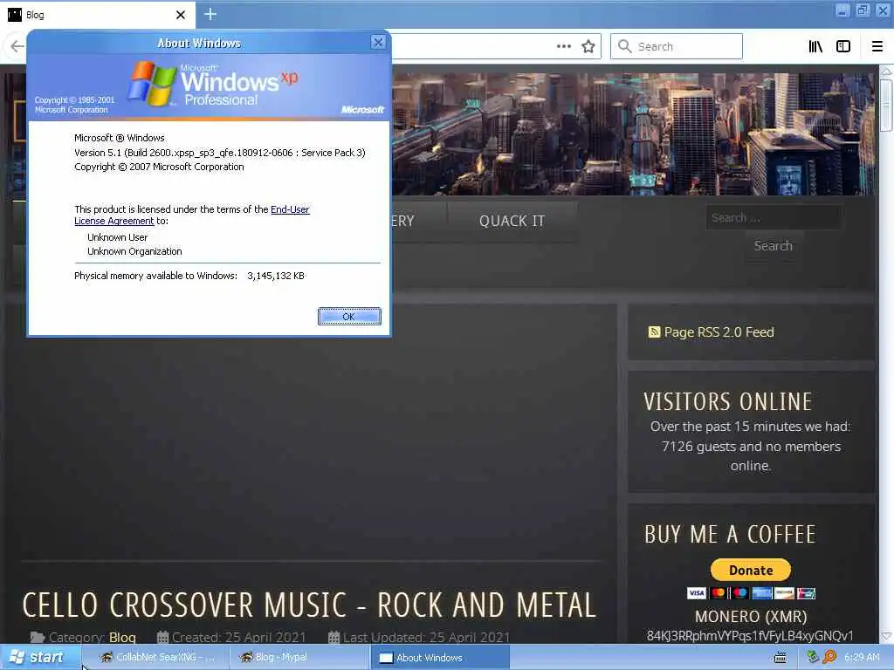Click the magnifier icon in search bar
The width and height of the screenshot is (894, 670).
pos(625,46)
